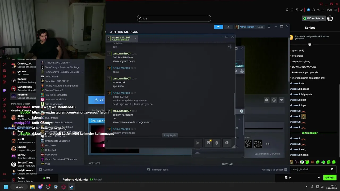340x191 pixels.
Task: Open Opera ad blocker shield icon
Action: (297, 10)
